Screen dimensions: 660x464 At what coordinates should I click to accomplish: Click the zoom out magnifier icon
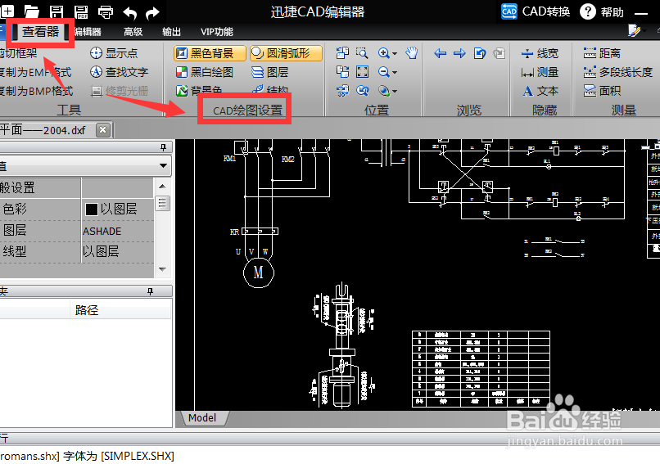[x=383, y=72]
